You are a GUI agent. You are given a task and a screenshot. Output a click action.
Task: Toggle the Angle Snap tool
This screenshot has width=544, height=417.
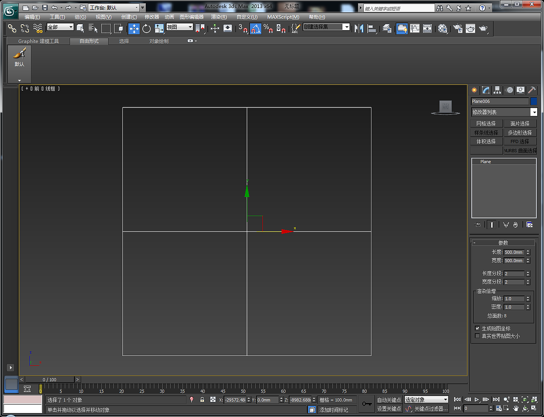256,28
